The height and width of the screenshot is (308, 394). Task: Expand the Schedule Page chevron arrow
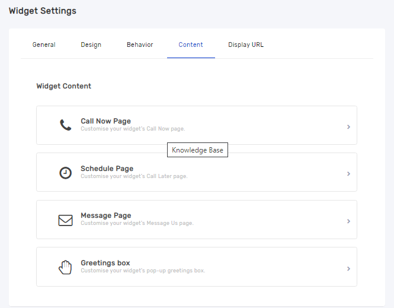click(x=348, y=174)
